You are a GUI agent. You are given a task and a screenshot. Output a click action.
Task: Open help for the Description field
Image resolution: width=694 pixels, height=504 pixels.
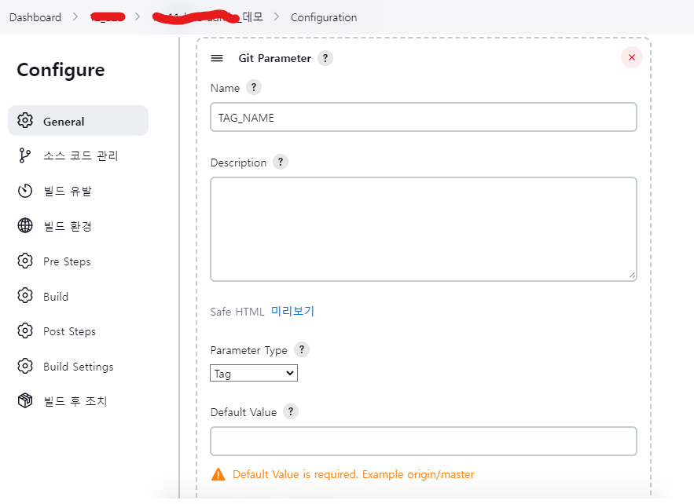coord(280,162)
